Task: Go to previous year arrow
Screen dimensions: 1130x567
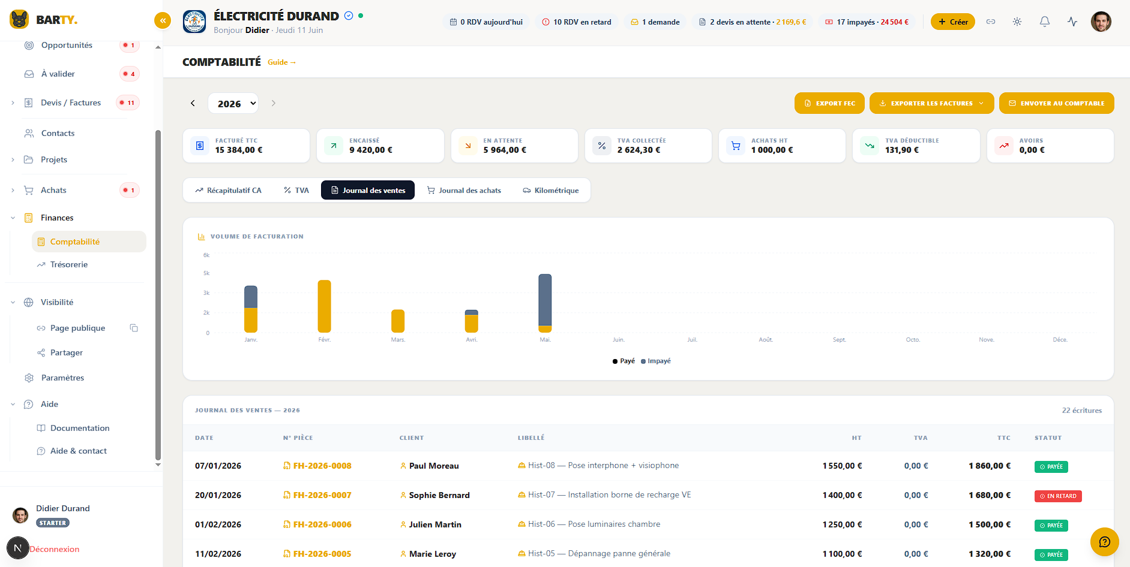Action: coord(193,103)
